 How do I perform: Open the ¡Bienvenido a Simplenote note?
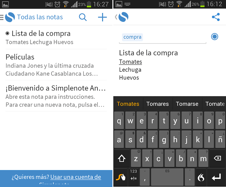pyautogui.click(x=56, y=96)
